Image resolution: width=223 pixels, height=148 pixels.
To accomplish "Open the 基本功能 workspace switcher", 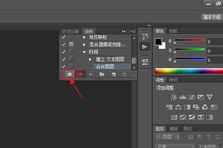I will [212, 17].
